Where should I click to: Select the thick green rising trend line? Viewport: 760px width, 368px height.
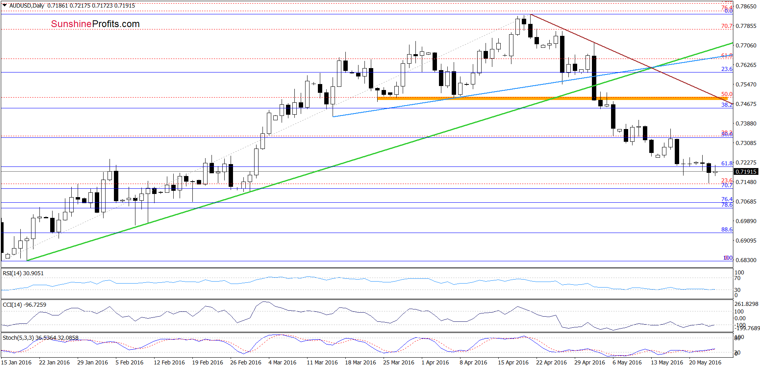pos(380,152)
